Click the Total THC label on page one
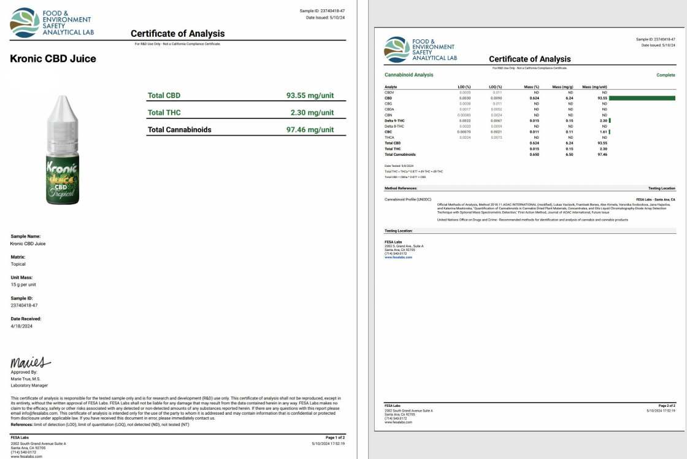 coord(164,113)
